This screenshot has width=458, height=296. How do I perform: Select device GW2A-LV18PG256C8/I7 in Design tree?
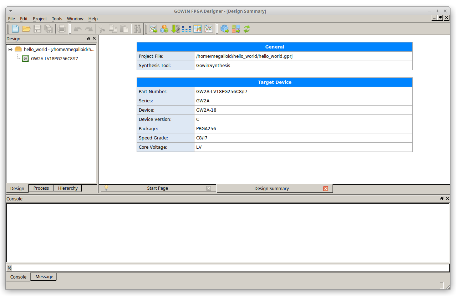(x=55, y=58)
